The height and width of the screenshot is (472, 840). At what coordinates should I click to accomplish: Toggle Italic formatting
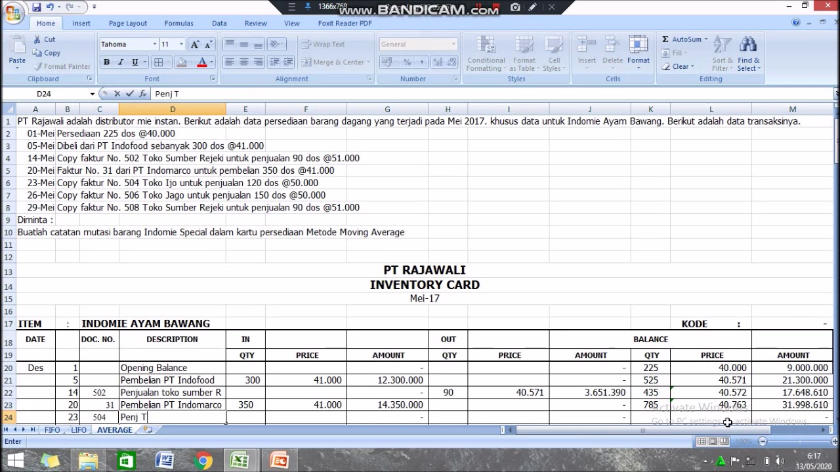tap(121, 62)
